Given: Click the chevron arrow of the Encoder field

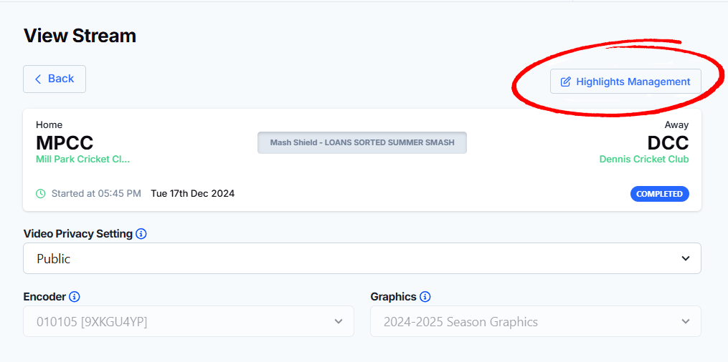Looking at the screenshot, I should 339,322.
